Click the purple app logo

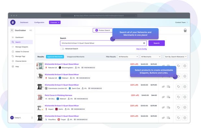click(x=13, y=22)
